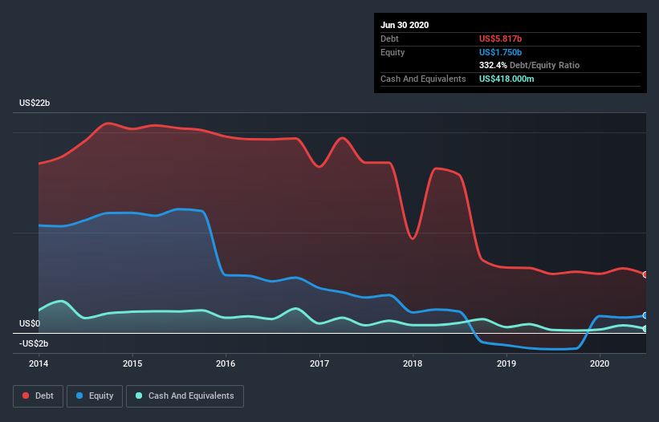
Task: Click the Equity label in tooltip
Action: coord(393,52)
